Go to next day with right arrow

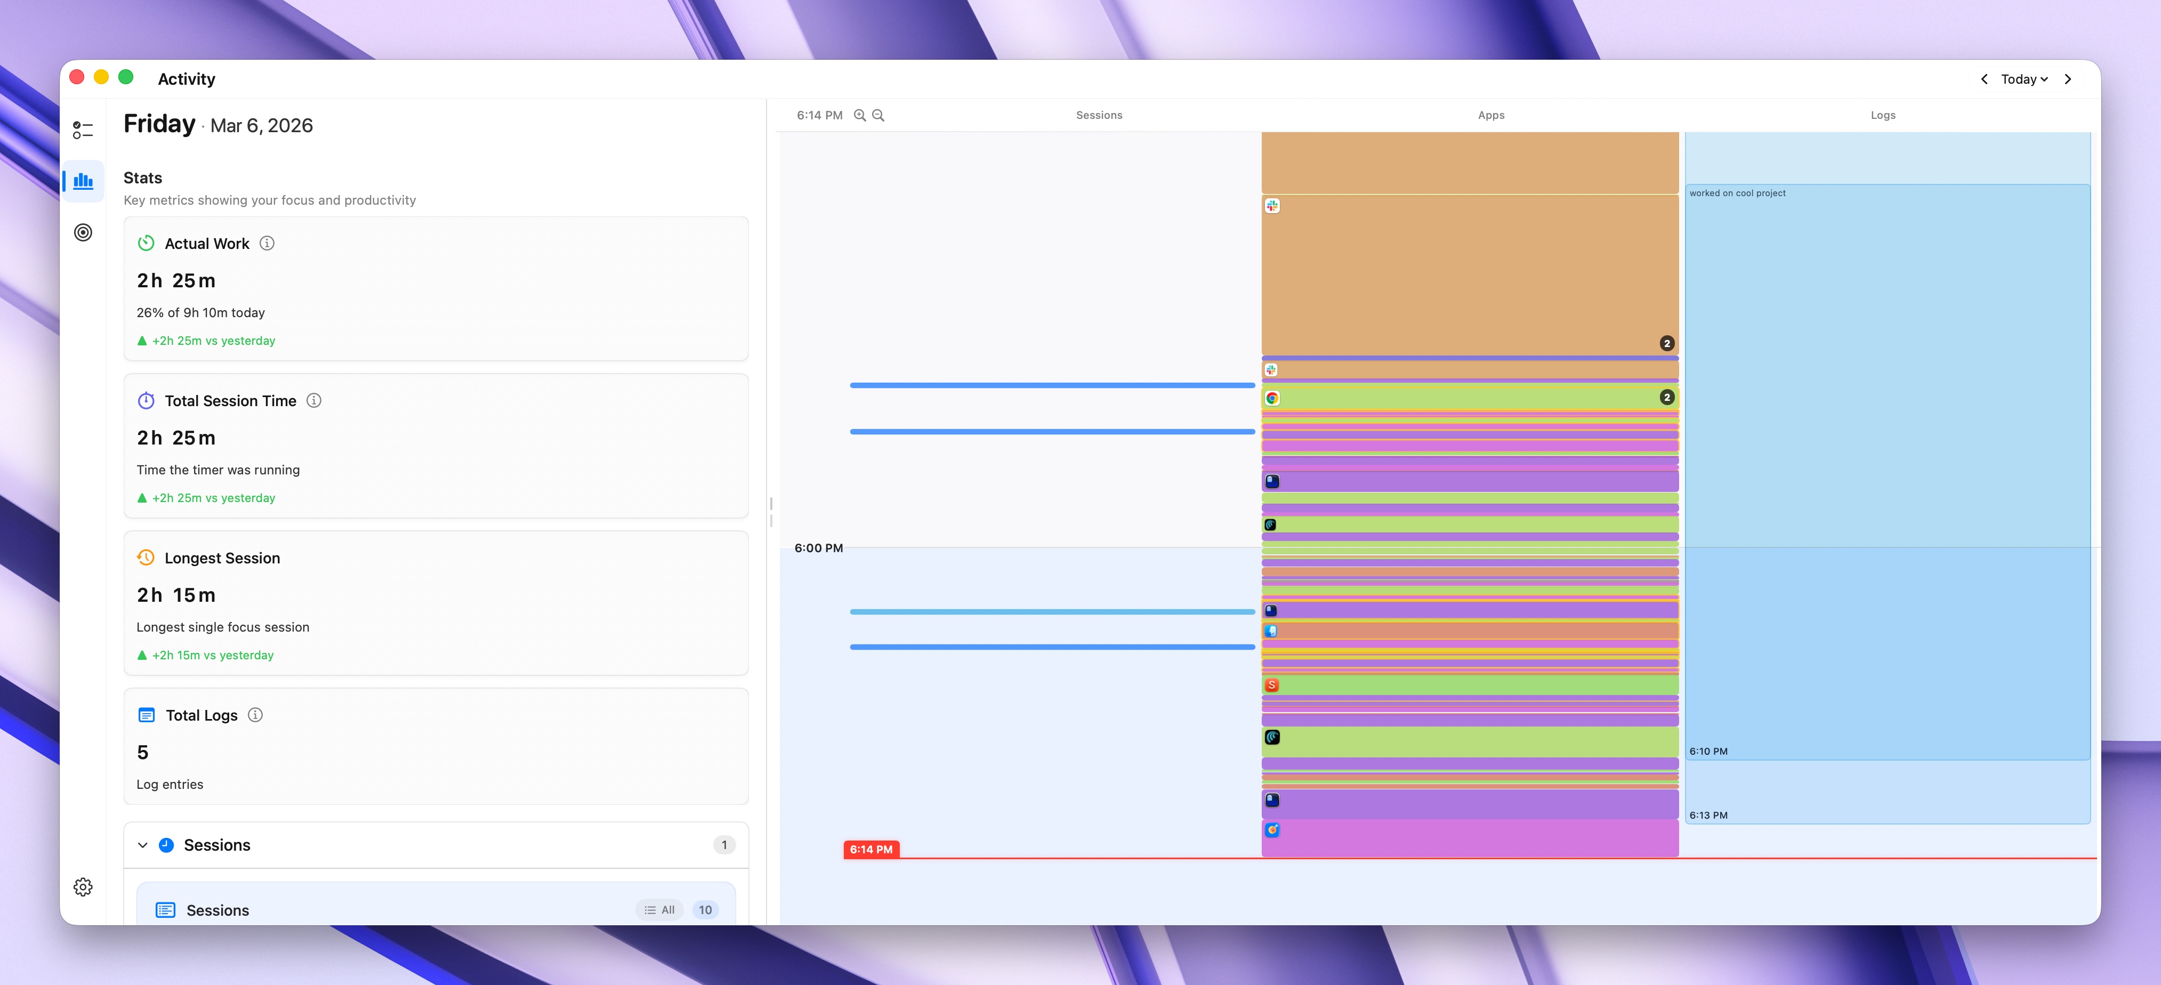(2068, 79)
